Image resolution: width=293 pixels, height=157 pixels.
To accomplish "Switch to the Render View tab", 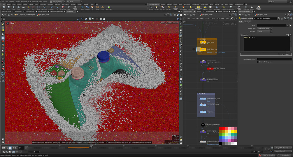I will pos(18,11).
